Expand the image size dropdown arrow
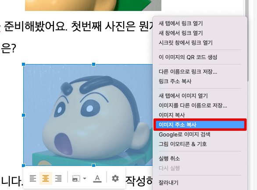The height and width of the screenshot is (190, 257). pos(85,178)
